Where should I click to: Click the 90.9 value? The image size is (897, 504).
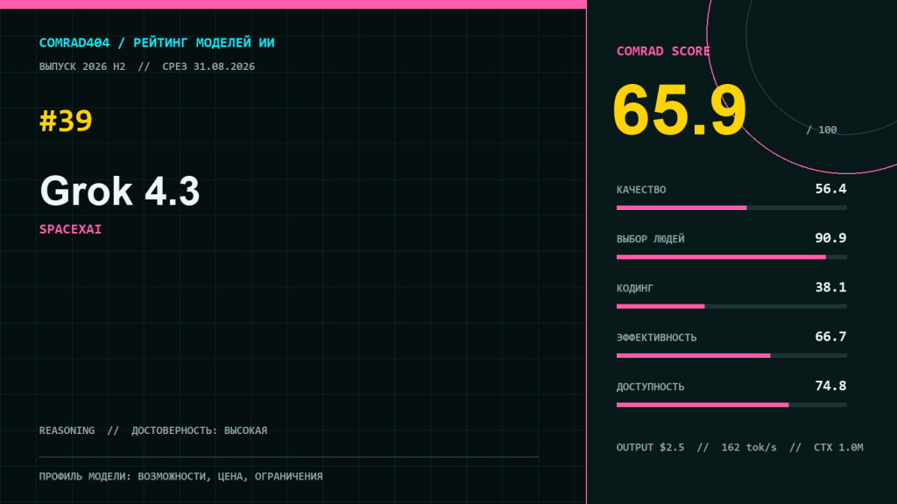tap(830, 238)
